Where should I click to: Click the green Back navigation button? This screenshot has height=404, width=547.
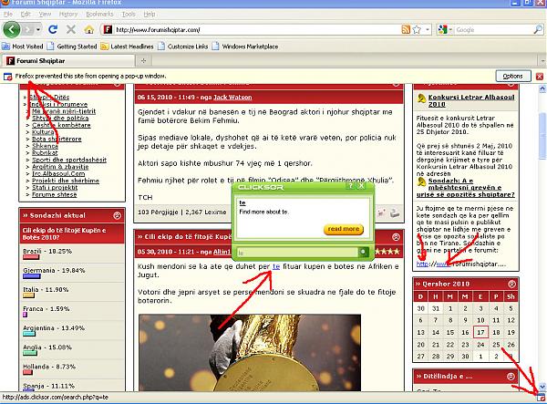12,29
